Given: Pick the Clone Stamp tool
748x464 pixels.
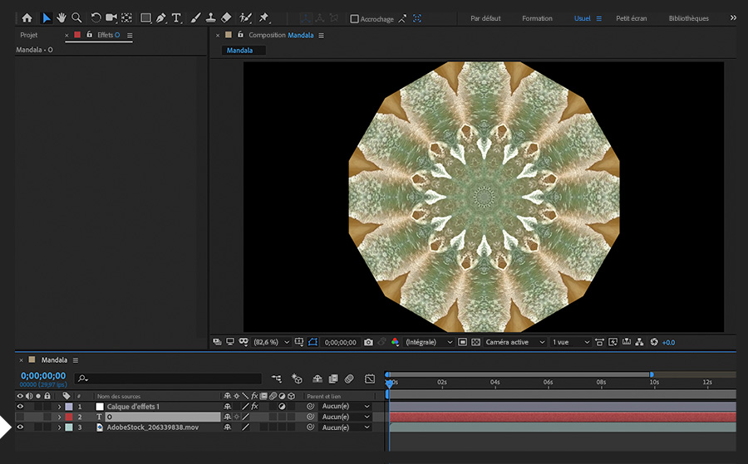Looking at the screenshot, I should point(211,17).
